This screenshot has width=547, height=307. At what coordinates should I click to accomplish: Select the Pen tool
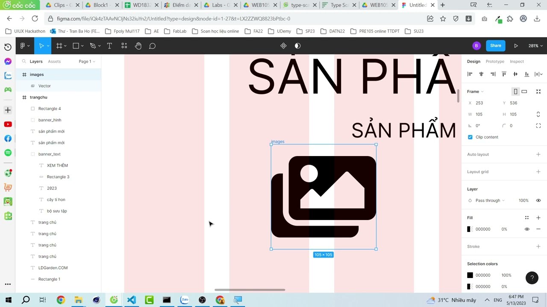[x=93, y=46]
